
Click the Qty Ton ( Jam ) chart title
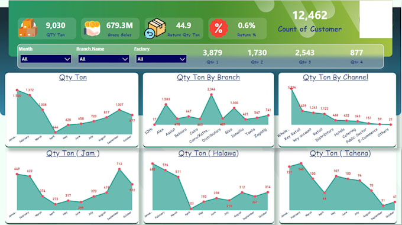(73, 153)
